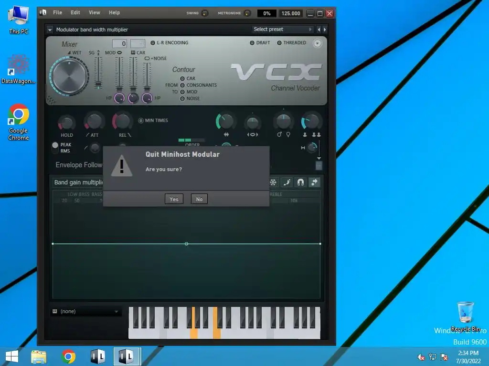
Task: Go to previous preset arrow
Action: click(x=319, y=30)
